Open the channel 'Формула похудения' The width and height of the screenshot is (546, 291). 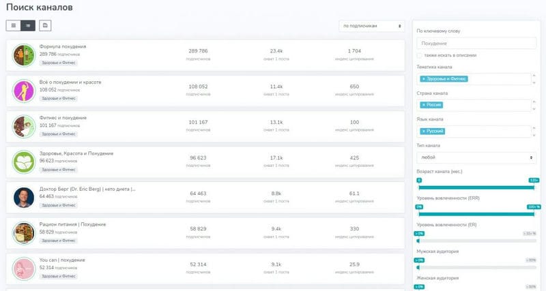pos(63,46)
